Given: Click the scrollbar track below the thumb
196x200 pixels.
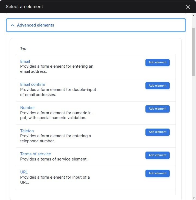Looking at the screenshot, I should click(194, 135).
